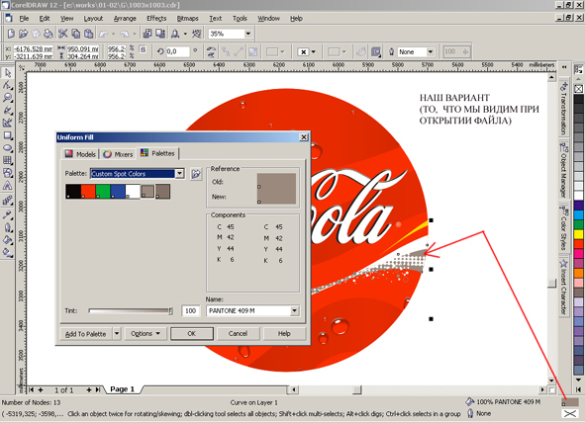This screenshot has height=423, width=585.
Task: Select the Shape tool in the toolbox
Action: tap(8, 85)
